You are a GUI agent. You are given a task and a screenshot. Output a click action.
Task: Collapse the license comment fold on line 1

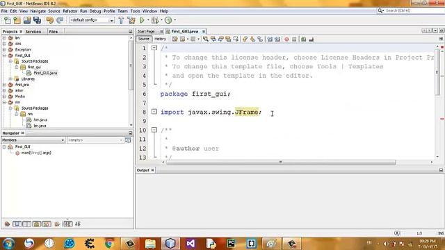[154, 48]
